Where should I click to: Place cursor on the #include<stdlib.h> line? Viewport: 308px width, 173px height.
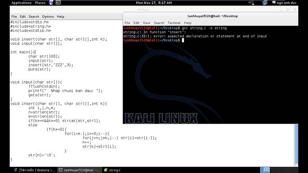click(x=31, y=31)
